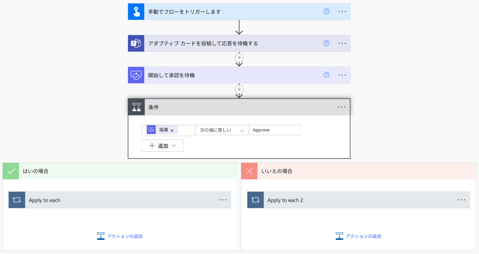Open the 次の値に等しい operator dropdown
The image size is (479, 254).
click(x=222, y=130)
